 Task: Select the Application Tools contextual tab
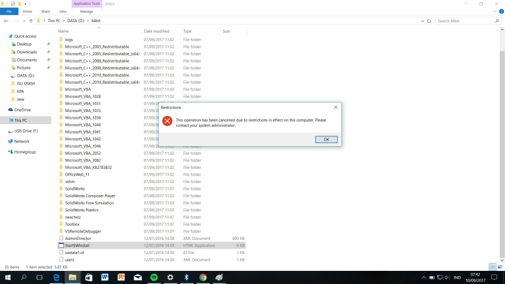click(x=87, y=4)
